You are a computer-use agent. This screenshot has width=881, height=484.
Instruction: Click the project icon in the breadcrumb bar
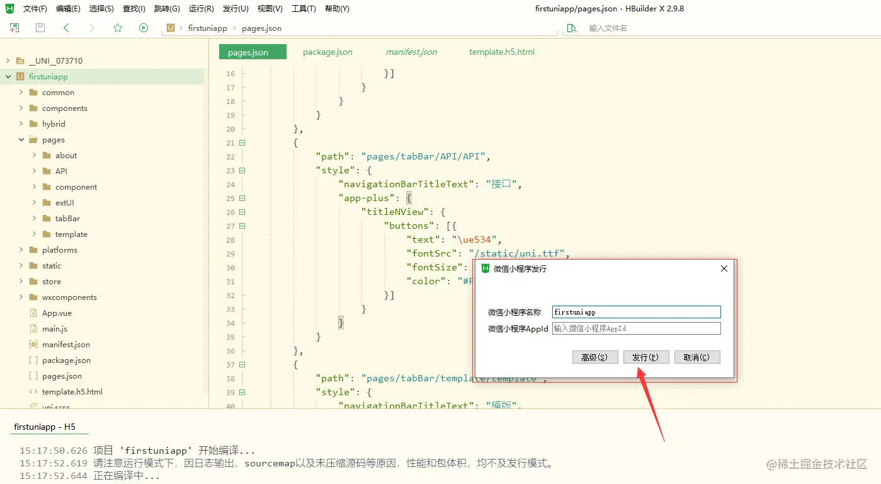tap(171, 28)
